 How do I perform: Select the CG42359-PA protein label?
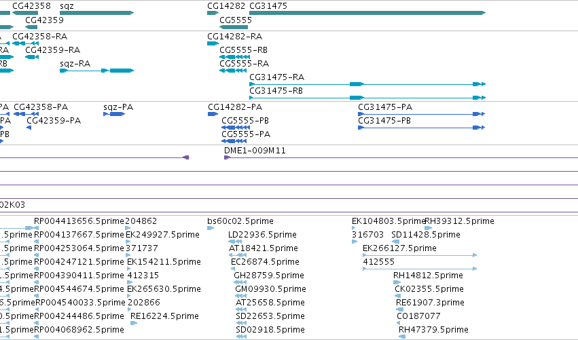(x=54, y=121)
